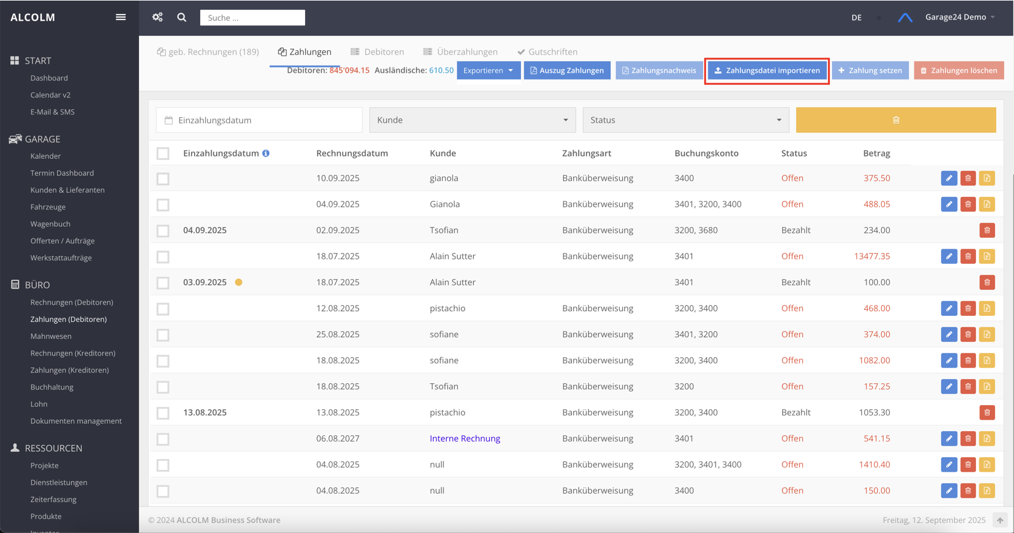Delete the Tsofian 234.00 paid payment row

[987, 230]
